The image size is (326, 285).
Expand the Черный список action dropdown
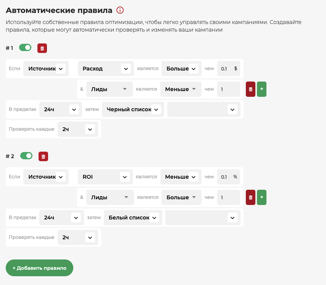coord(133,109)
